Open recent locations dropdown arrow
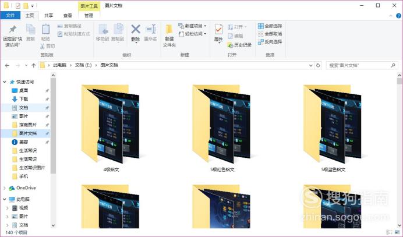403x237 pixels. pos(26,66)
